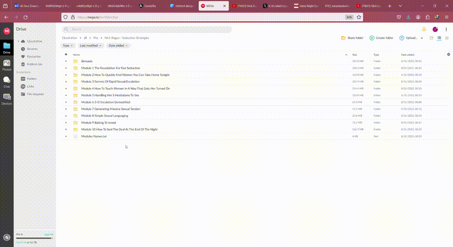
Task: Click the transfers icon at sidebar bottom
Action: tap(7, 237)
